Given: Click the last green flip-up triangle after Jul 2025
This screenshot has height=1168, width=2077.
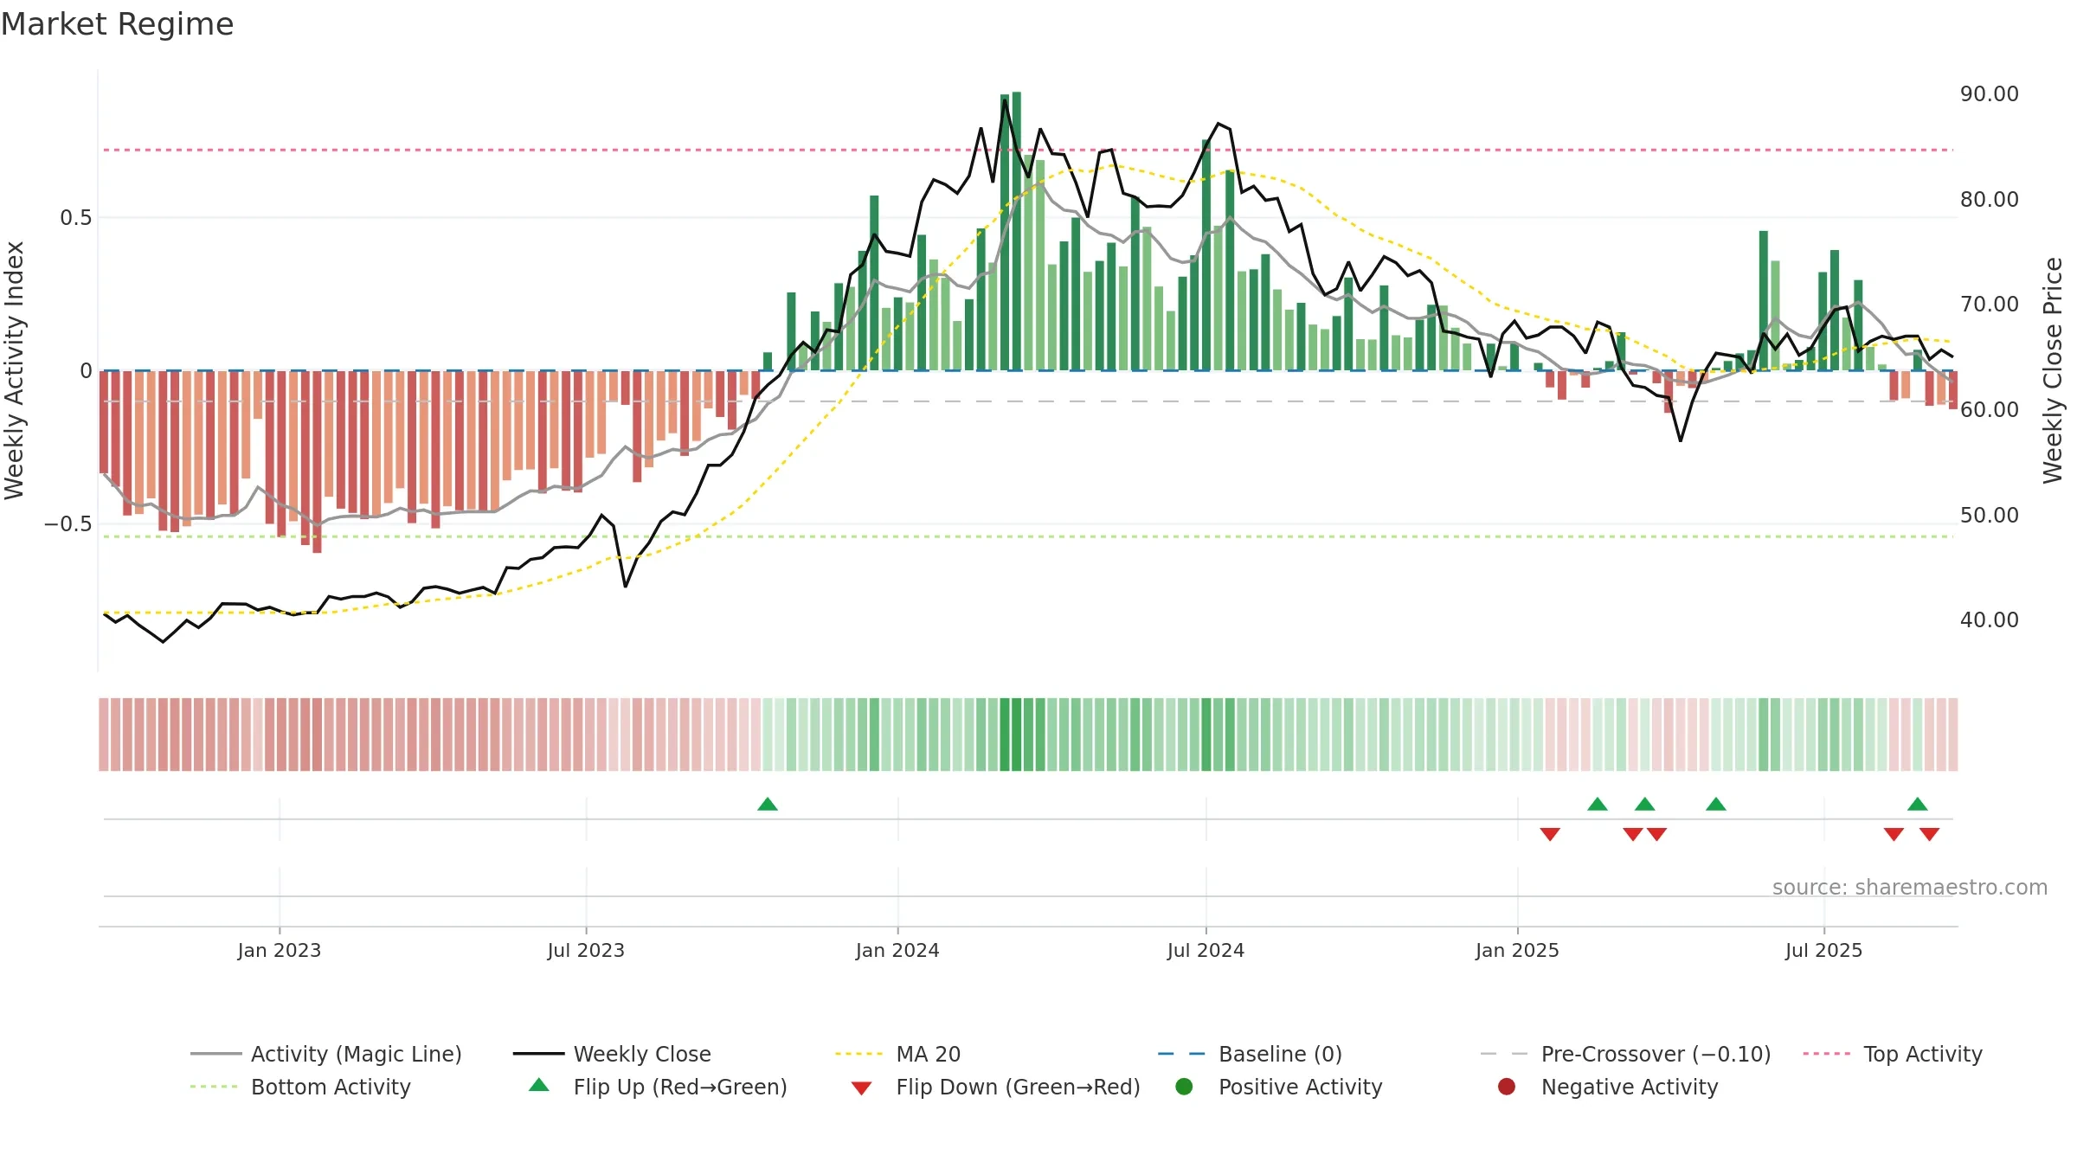Looking at the screenshot, I should coord(1918,804).
